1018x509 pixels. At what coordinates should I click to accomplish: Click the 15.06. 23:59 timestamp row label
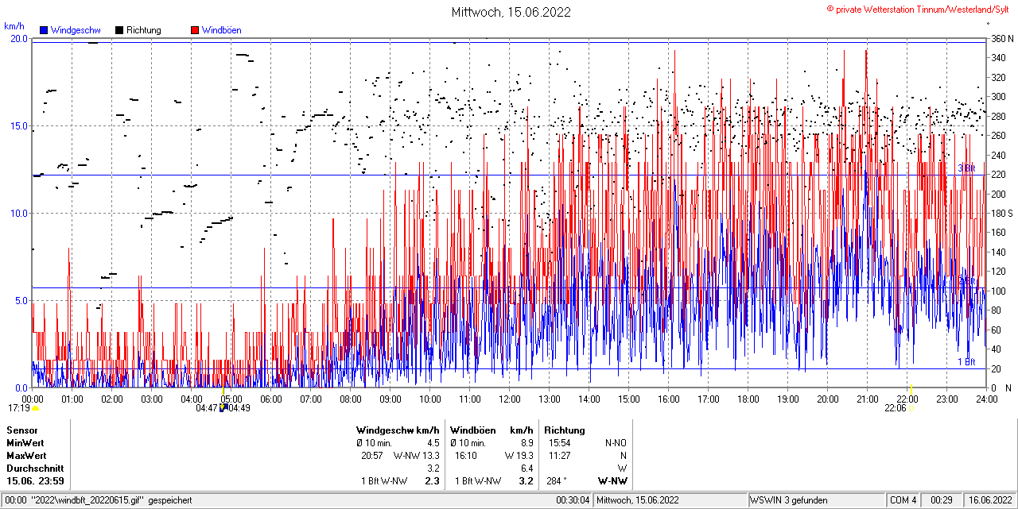36,481
